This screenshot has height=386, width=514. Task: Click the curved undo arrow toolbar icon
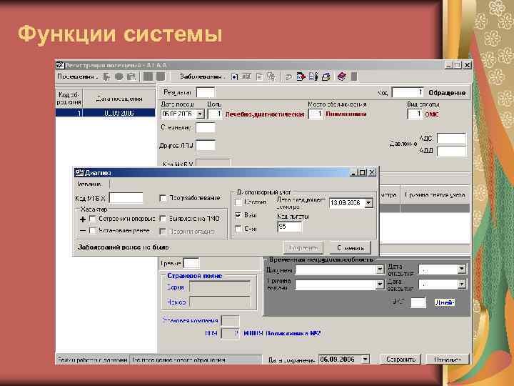pos(288,77)
